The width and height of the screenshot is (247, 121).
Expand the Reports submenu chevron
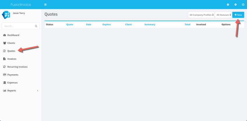coord(37,91)
